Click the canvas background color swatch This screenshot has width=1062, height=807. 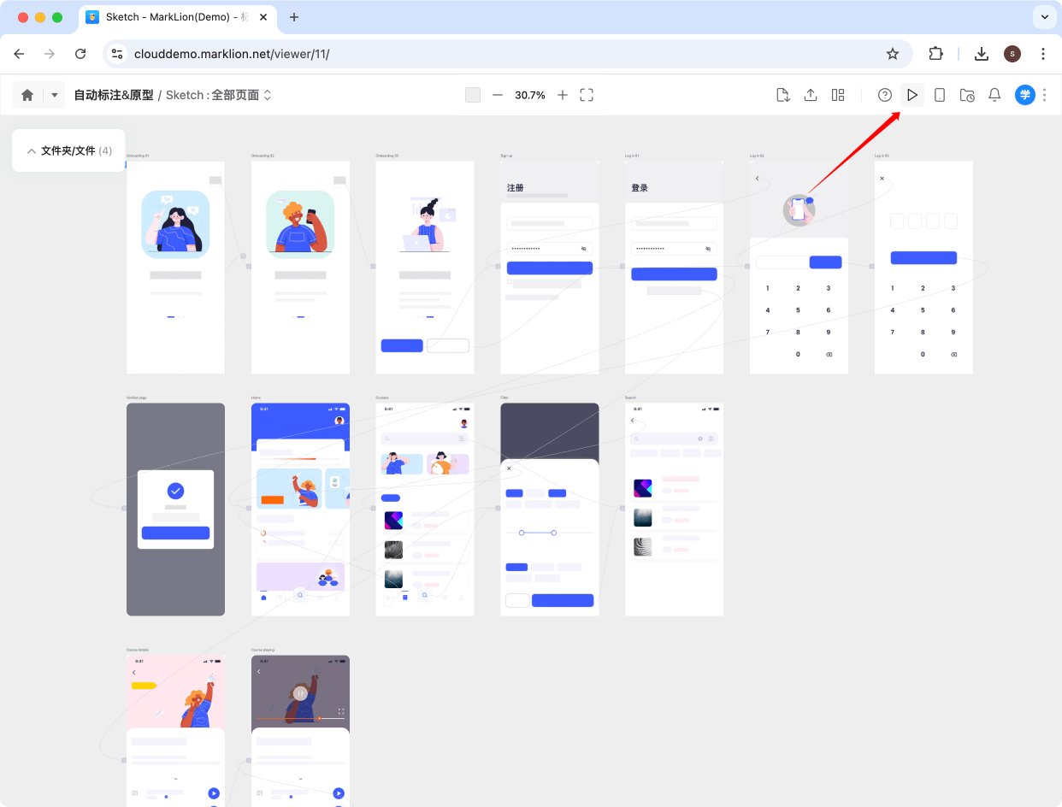[473, 95]
